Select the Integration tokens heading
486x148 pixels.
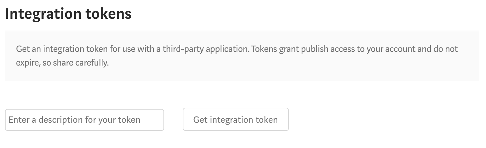point(68,14)
